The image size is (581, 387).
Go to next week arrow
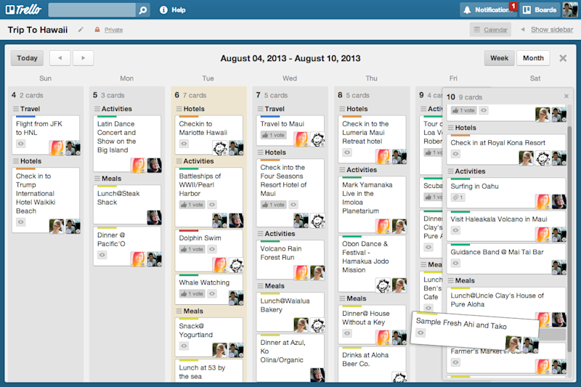pyautogui.click(x=83, y=58)
